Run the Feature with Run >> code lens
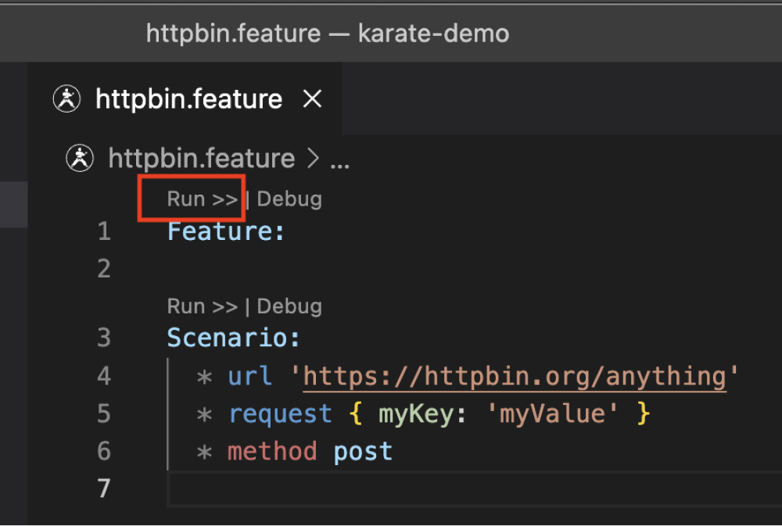 pos(202,199)
